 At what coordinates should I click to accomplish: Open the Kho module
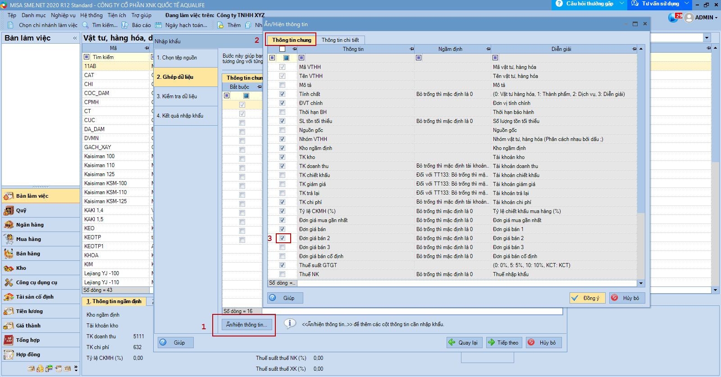41,268
